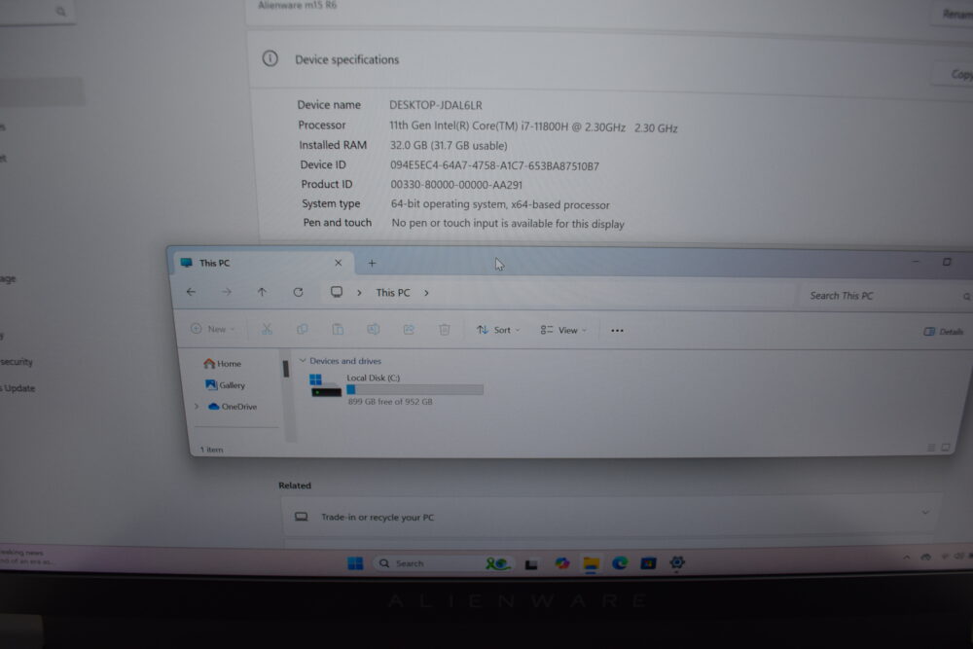Open the Sort dropdown

[x=498, y=330]
